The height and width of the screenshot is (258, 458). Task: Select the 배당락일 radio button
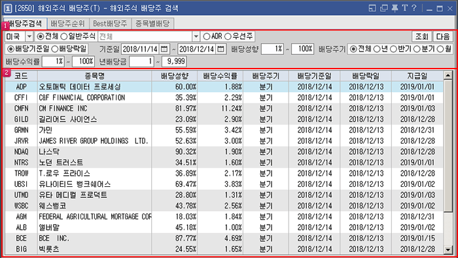pos(54,49)
